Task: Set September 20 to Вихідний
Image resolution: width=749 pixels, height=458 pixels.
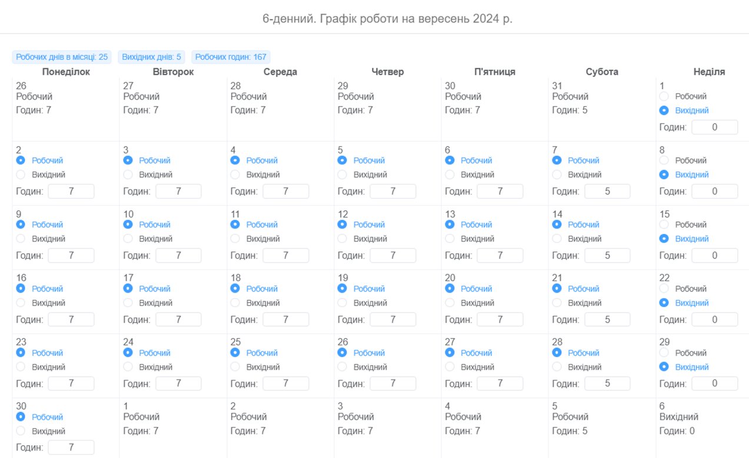Action: click(x=450, y=303)
